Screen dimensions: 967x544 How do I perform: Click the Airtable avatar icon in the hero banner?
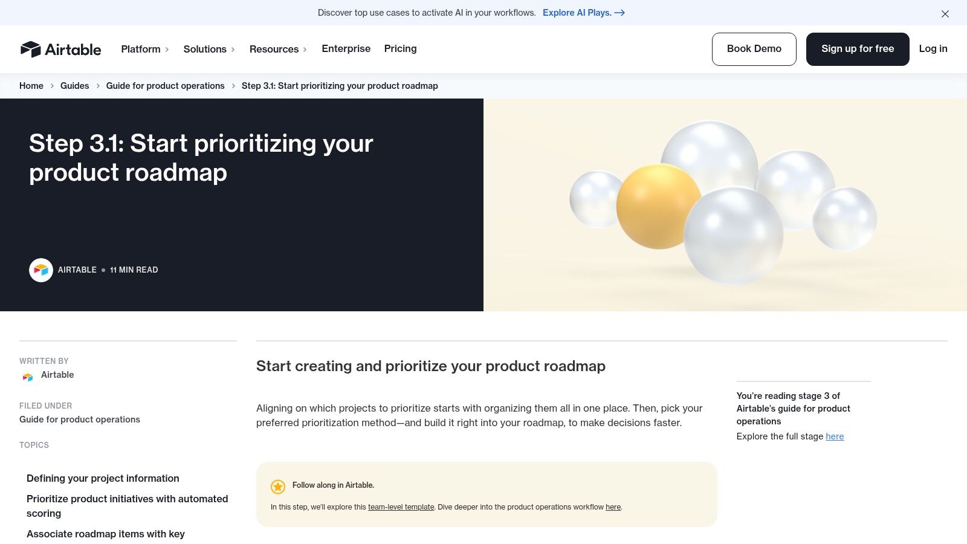41,270
